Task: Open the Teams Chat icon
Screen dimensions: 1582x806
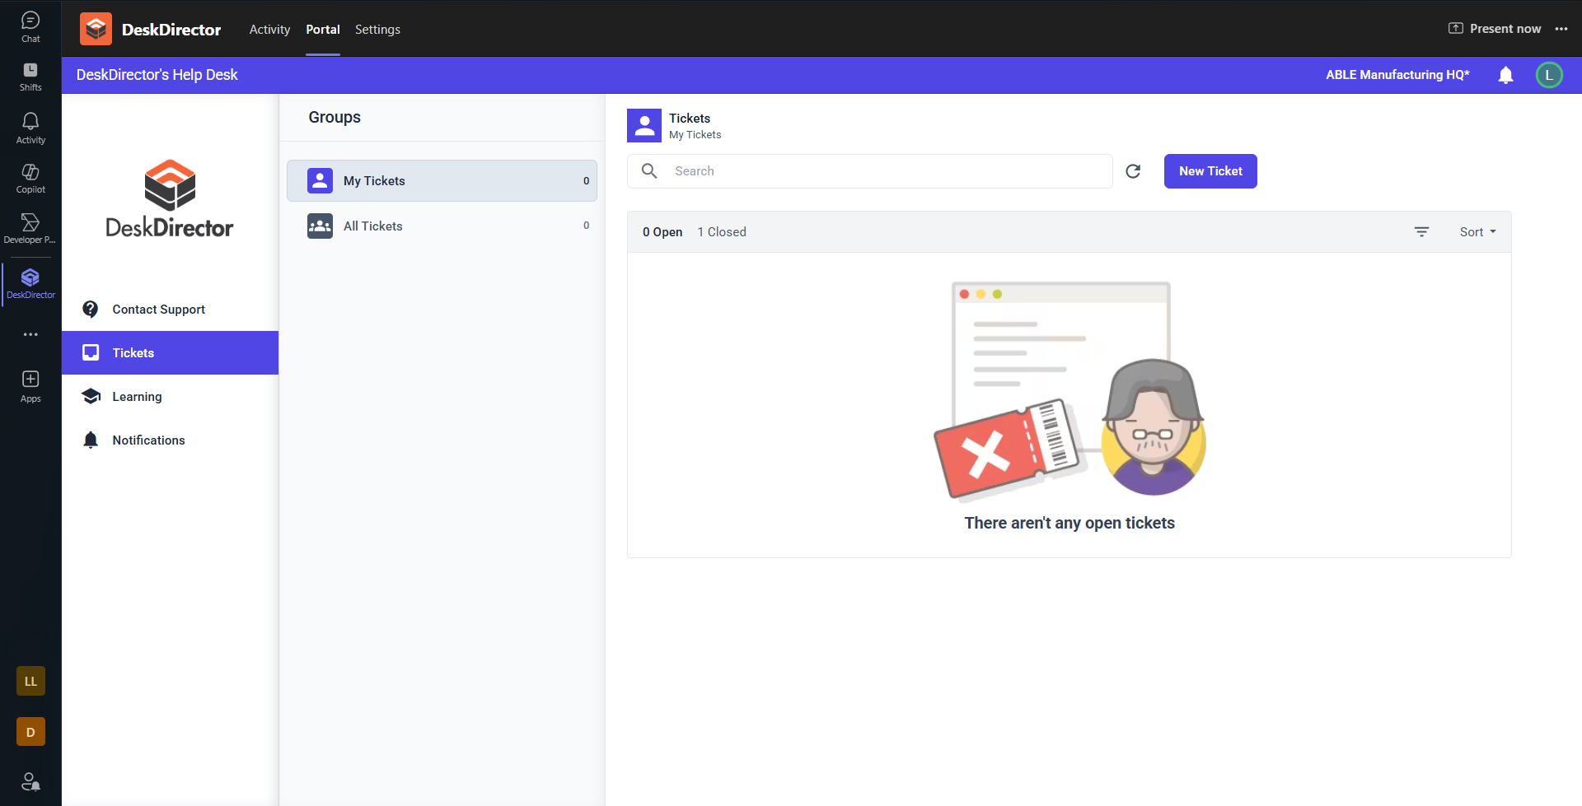Action: 30,26
